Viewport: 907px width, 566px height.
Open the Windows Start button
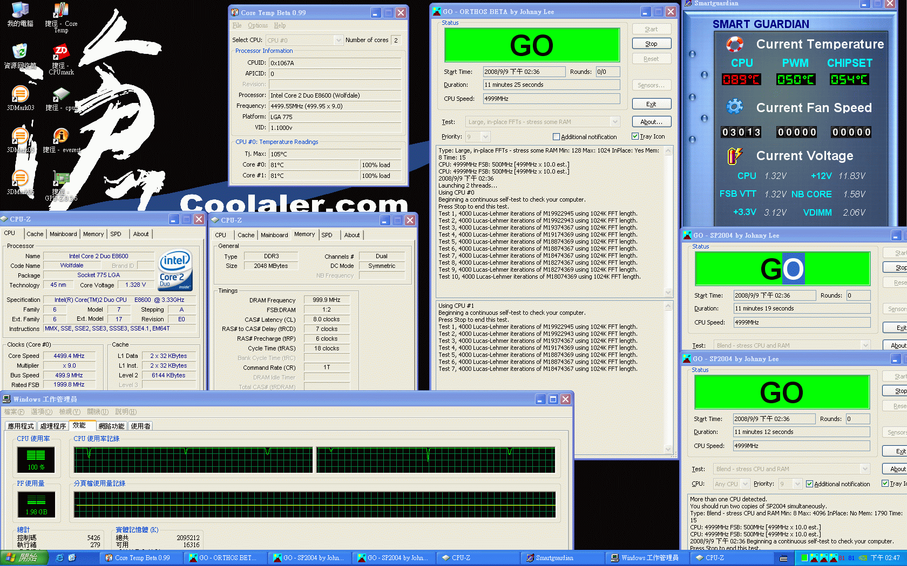(x=24, y=557)
